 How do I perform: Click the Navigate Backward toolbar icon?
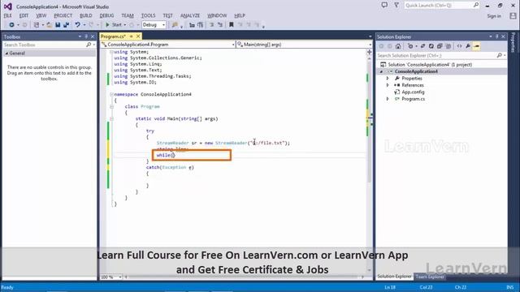11,25
